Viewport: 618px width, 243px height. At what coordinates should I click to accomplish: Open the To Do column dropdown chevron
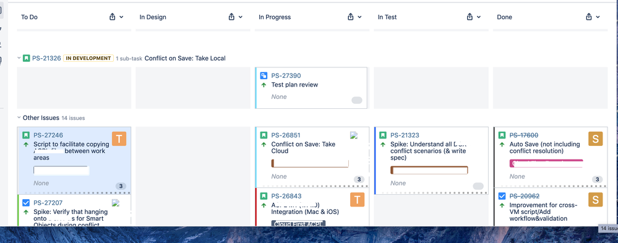[121, 17]
